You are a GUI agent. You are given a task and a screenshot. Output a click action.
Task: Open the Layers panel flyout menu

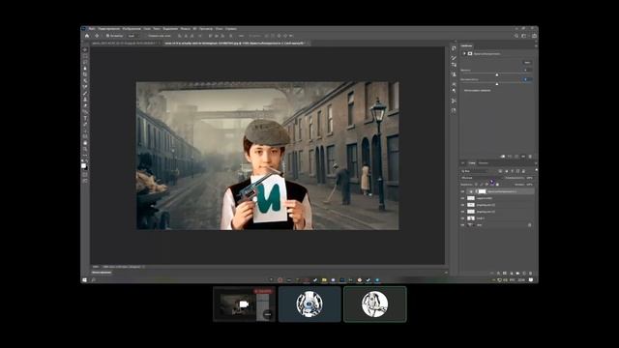[536, 163]
